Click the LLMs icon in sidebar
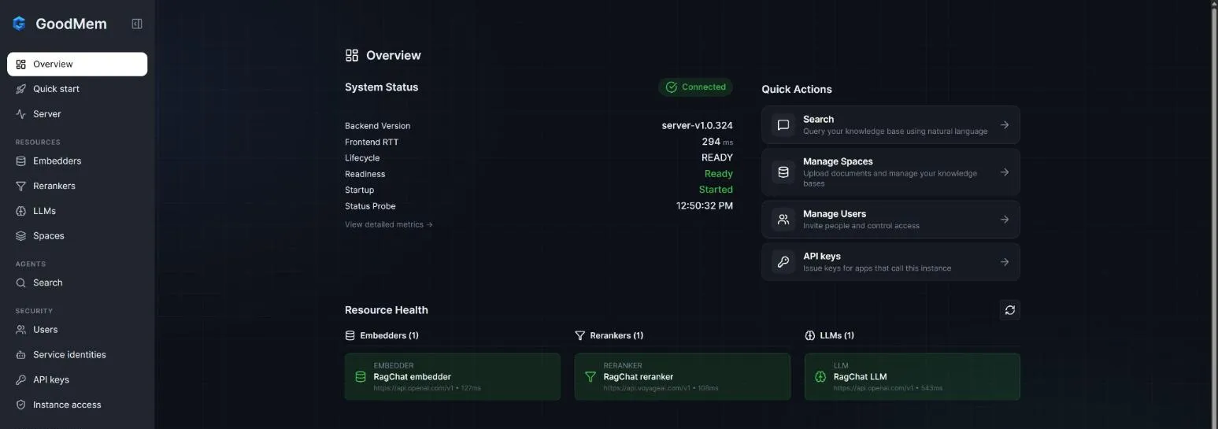Screen dimensions: 1218x429 coord(21,211)
